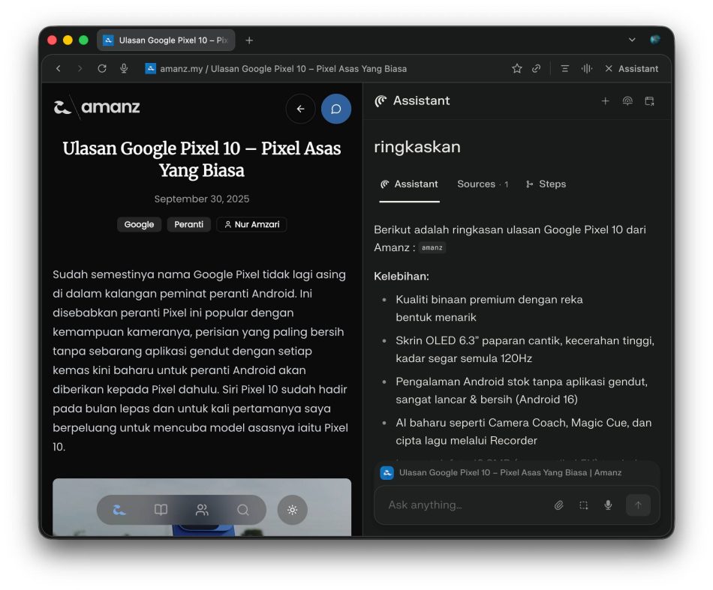Switch to the Assistant tab in the panel
713x590 pixels.
[409, 184]
